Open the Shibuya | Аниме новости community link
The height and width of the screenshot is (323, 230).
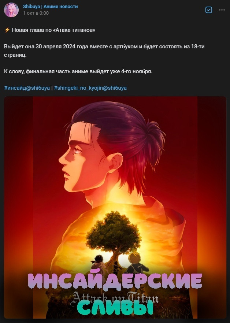click(x=51, y=6)
